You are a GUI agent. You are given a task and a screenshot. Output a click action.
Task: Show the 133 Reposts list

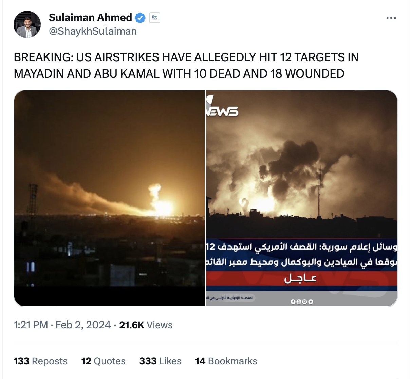coord(40,361)
